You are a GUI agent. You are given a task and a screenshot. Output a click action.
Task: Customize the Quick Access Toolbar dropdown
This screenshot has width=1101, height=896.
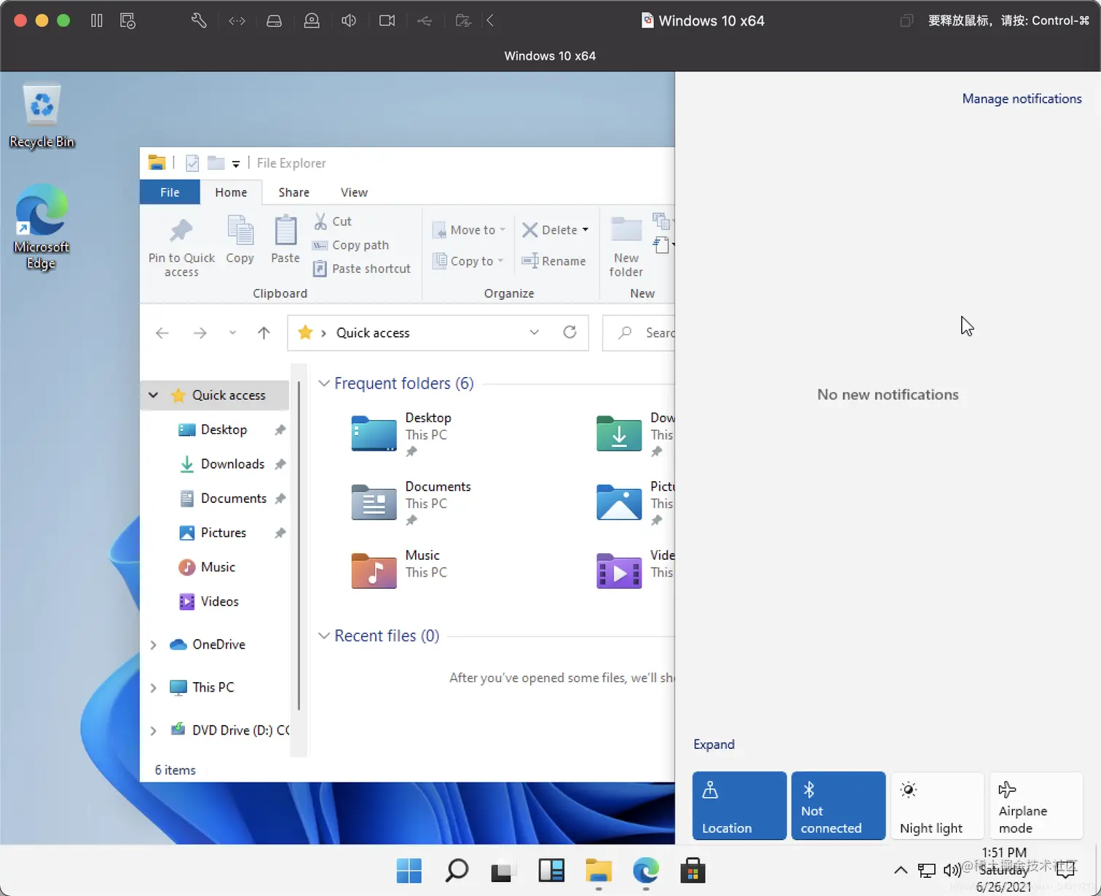(236, 164)
